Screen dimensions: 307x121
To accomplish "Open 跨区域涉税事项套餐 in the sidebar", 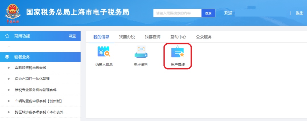I will [x=41, y=112].
